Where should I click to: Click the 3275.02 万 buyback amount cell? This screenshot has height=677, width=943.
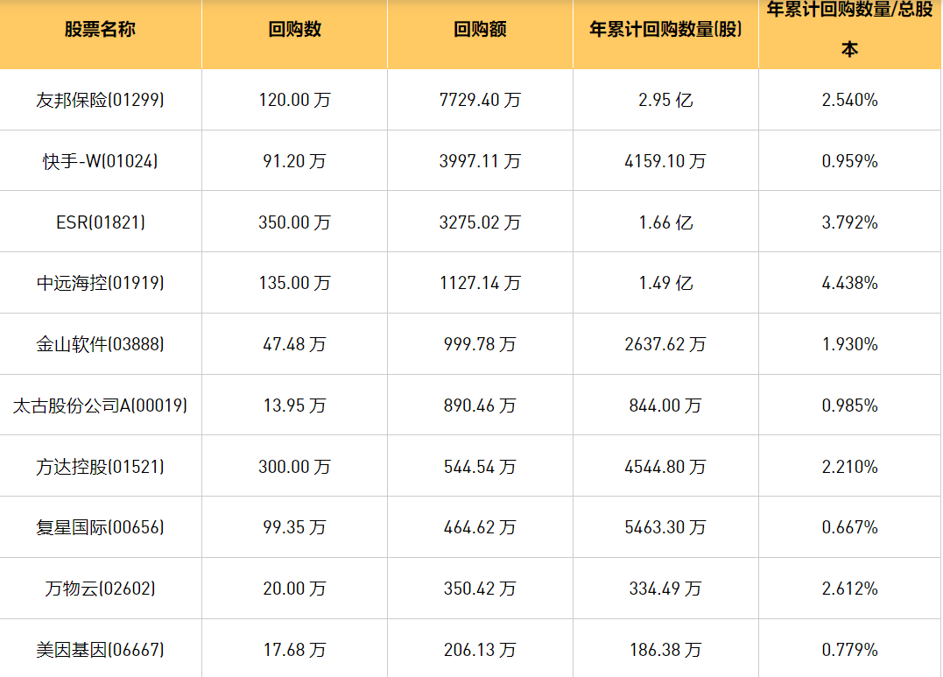tap(480, 222)
